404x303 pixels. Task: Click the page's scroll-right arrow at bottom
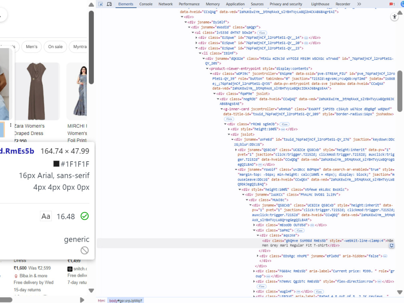click(82, 300)
